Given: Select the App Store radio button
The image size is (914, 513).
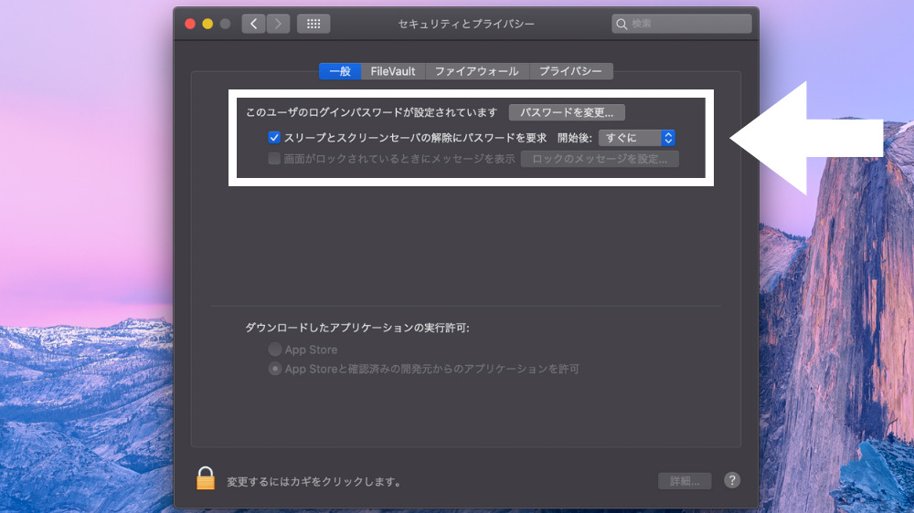Looking at the screenshot, I should (274, 350).
